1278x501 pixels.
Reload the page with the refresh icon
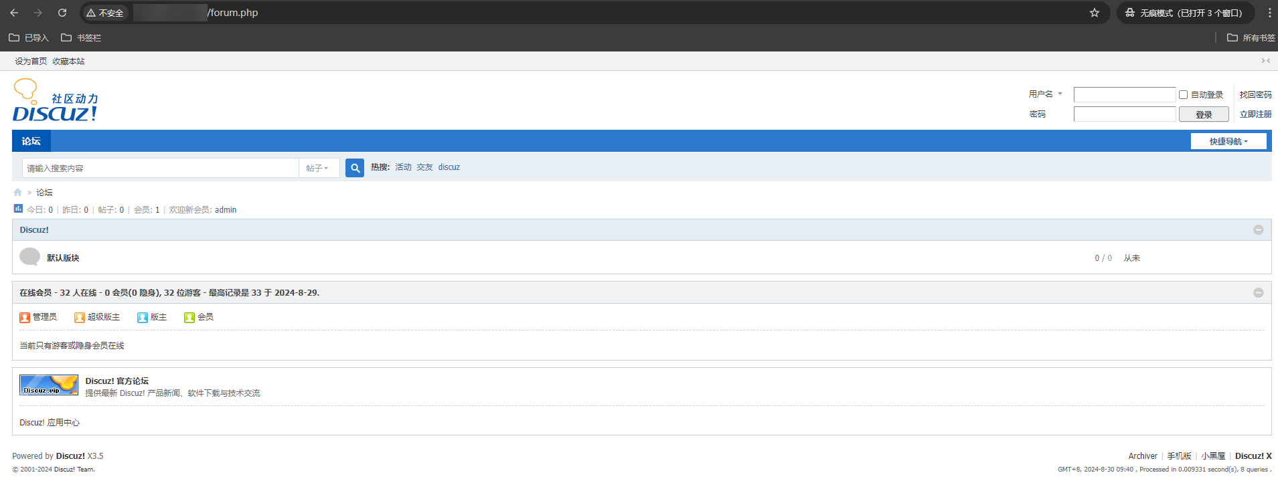click(62, 13)
